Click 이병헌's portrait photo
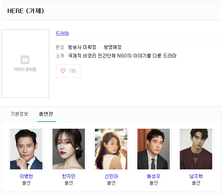The image size is (223, 194). (26, 149)
